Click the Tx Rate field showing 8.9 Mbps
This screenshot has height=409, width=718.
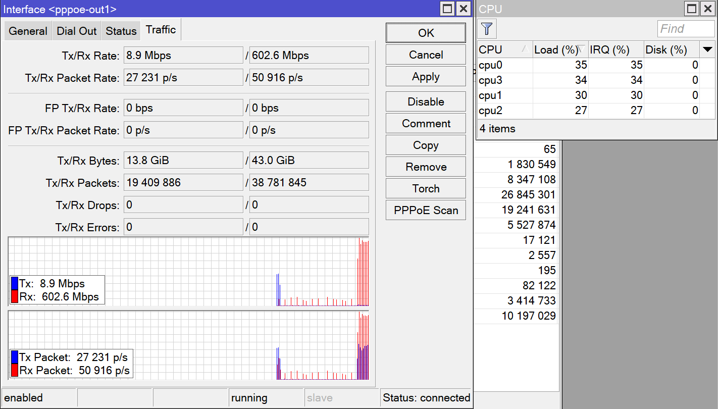[x=183, y=56]
